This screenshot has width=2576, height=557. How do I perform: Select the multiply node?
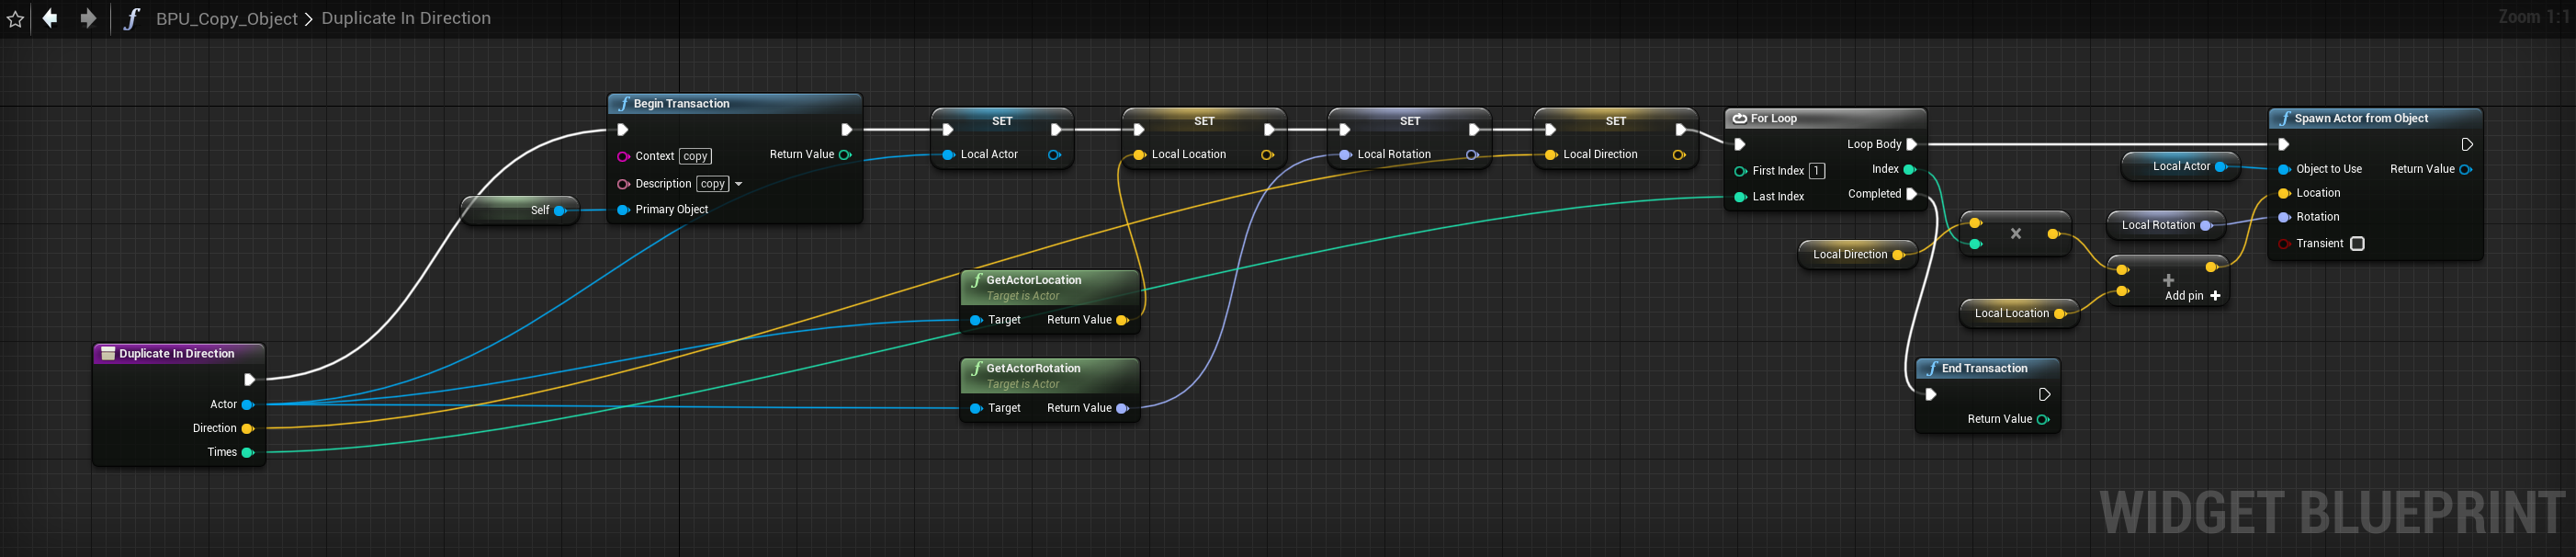tap(2015, 234)
